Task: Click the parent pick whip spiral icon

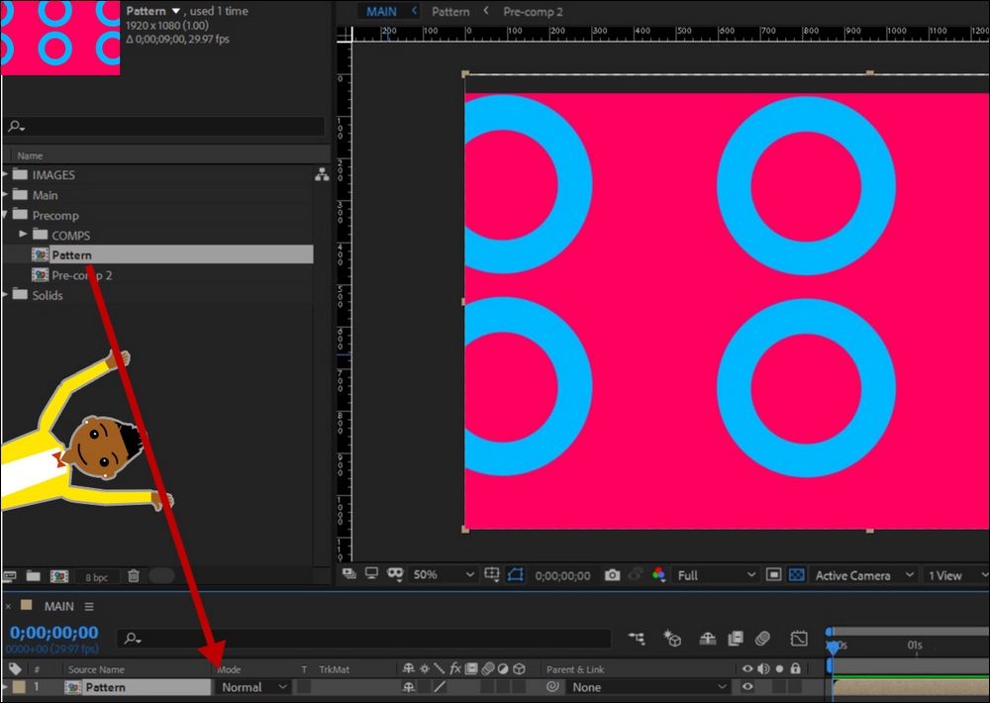Action: [x=552, y=686]
